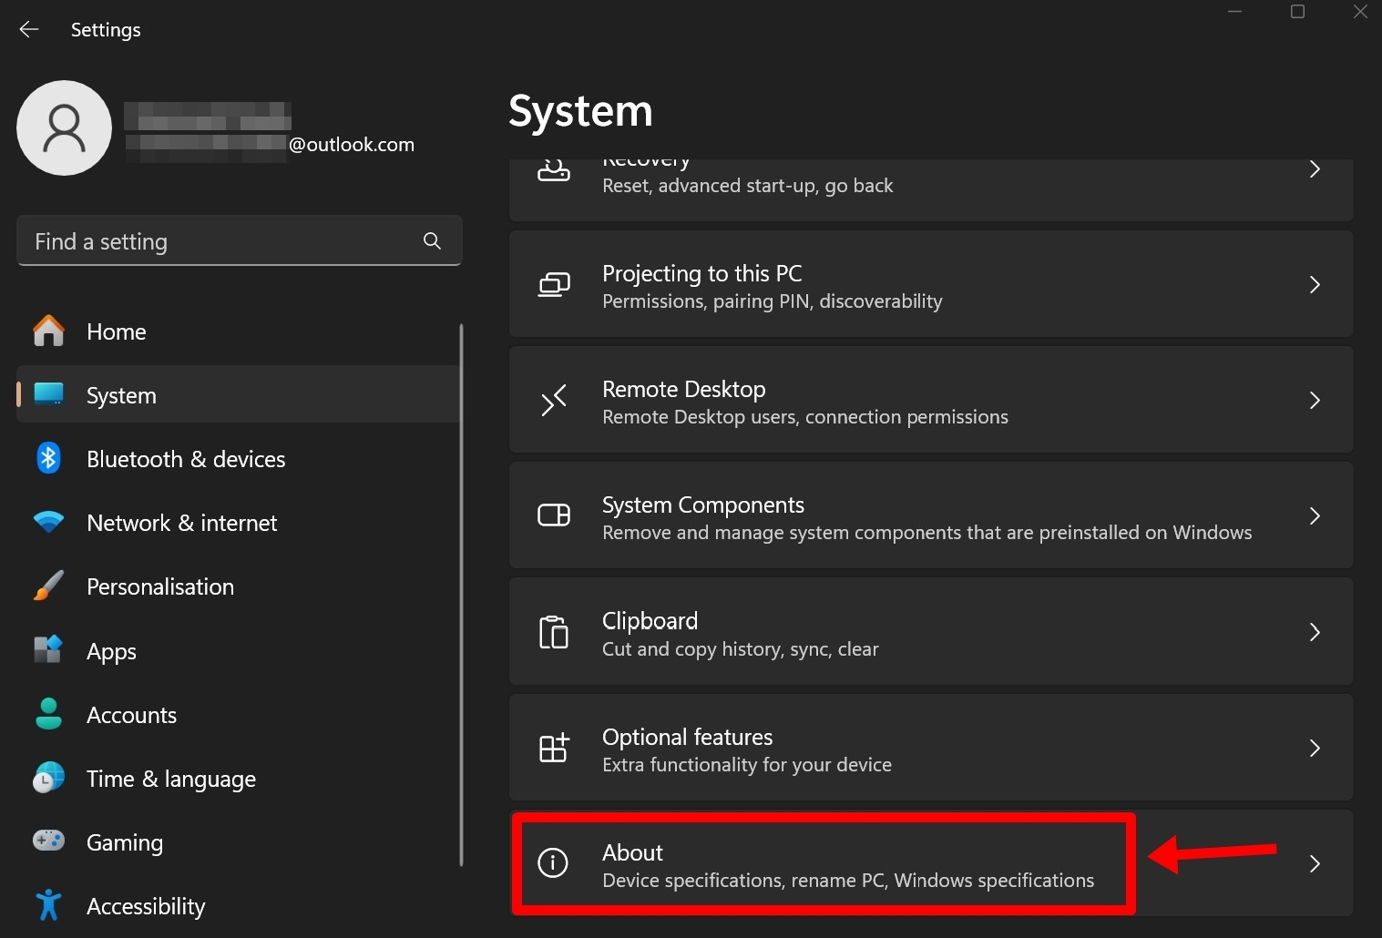Image resolution: width=1382 pixels, height=938 pixels.
Task: Click the Clipboard title text
Action: click(650, 621)
